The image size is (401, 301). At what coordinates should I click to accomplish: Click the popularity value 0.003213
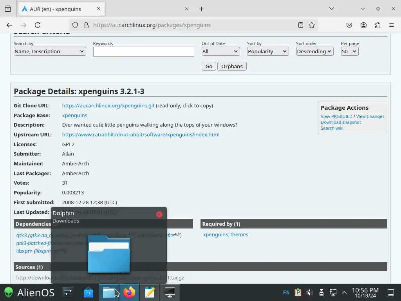tap(73, 192)
